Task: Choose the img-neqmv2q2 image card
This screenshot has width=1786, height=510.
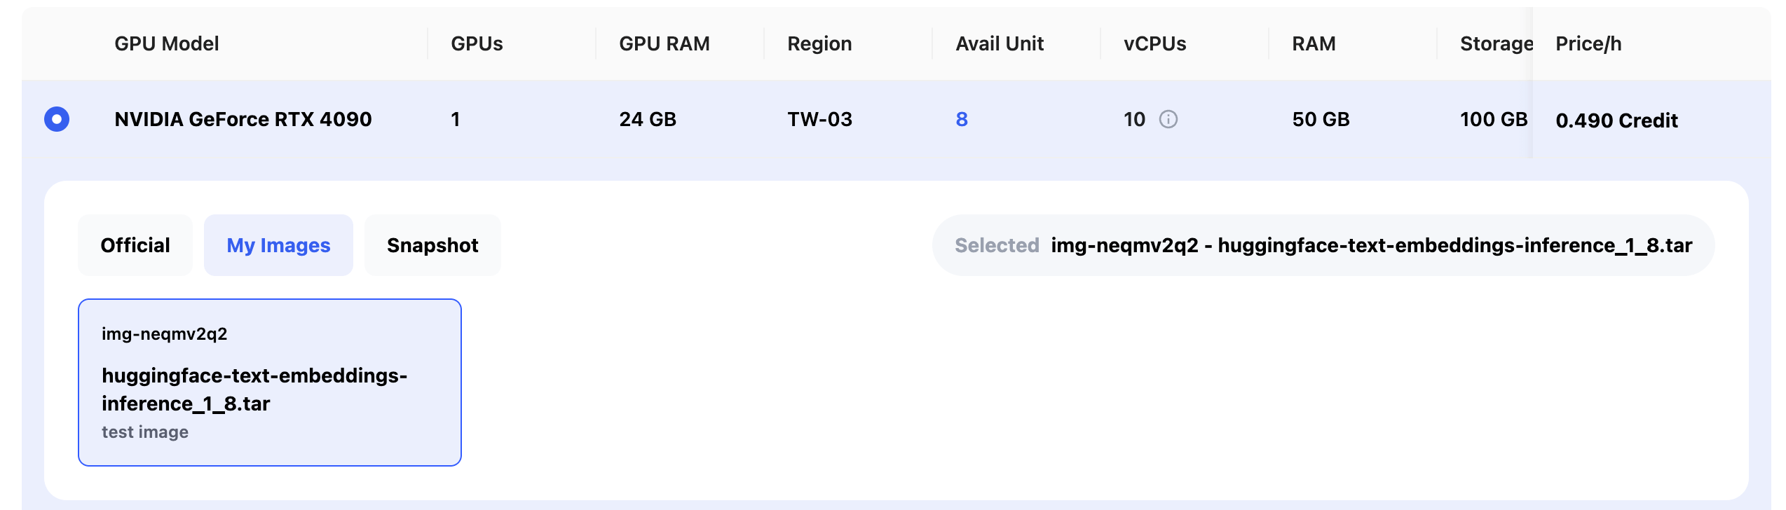Action: coord(270,382)
